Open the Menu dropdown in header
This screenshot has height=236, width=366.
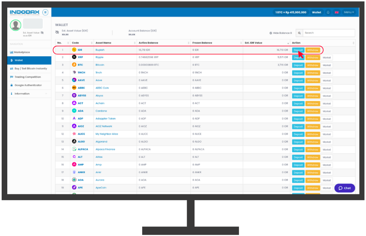349,12
